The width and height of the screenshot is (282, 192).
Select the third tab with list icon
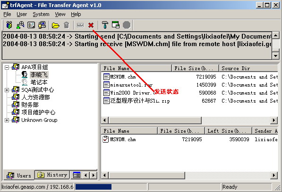(77, 175)
